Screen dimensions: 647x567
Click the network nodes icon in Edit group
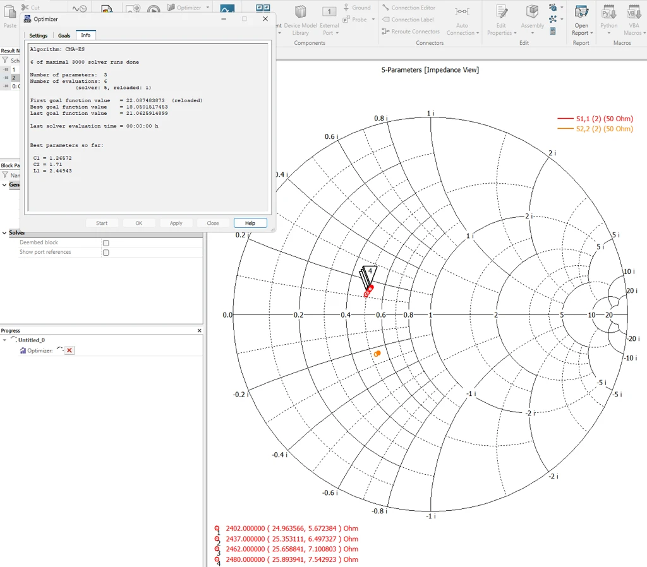click(x=552, y=19)
